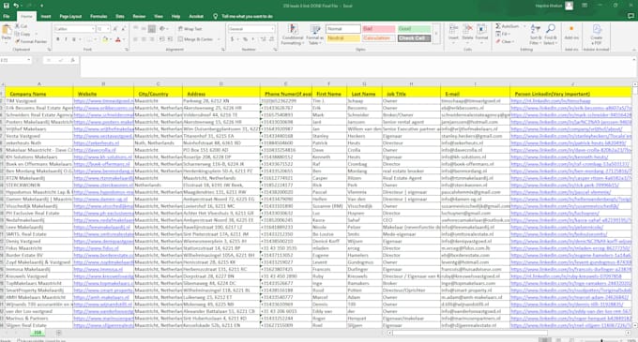The image size is (638, 342).
Task: Open Fill options
Action: (x=503, y=34)
